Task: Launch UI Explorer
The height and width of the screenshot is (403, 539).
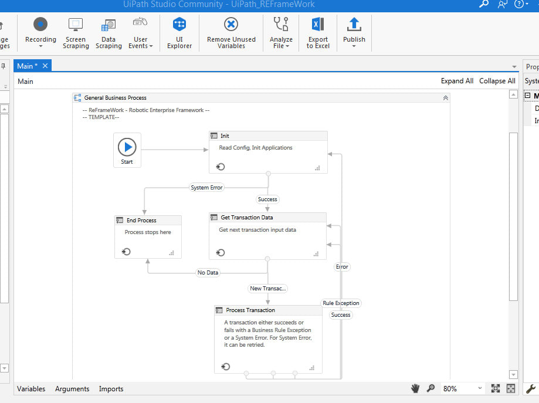Action: click(179, 33)
